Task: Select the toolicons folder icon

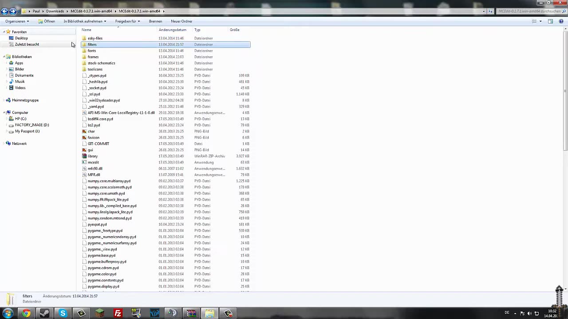Action: [84, 69]
